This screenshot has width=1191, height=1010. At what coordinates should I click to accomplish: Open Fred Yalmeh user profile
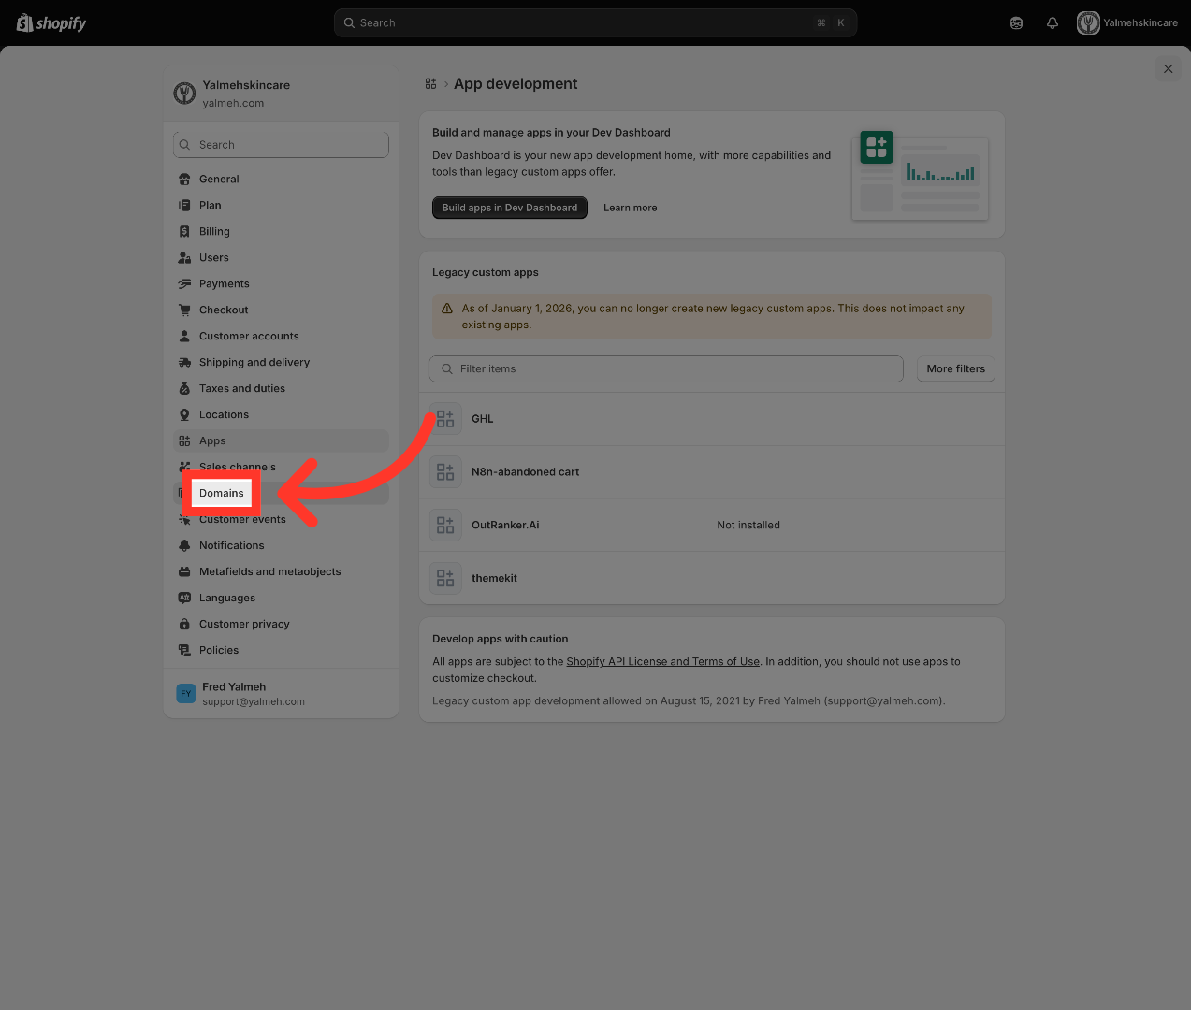coord(281,694)
